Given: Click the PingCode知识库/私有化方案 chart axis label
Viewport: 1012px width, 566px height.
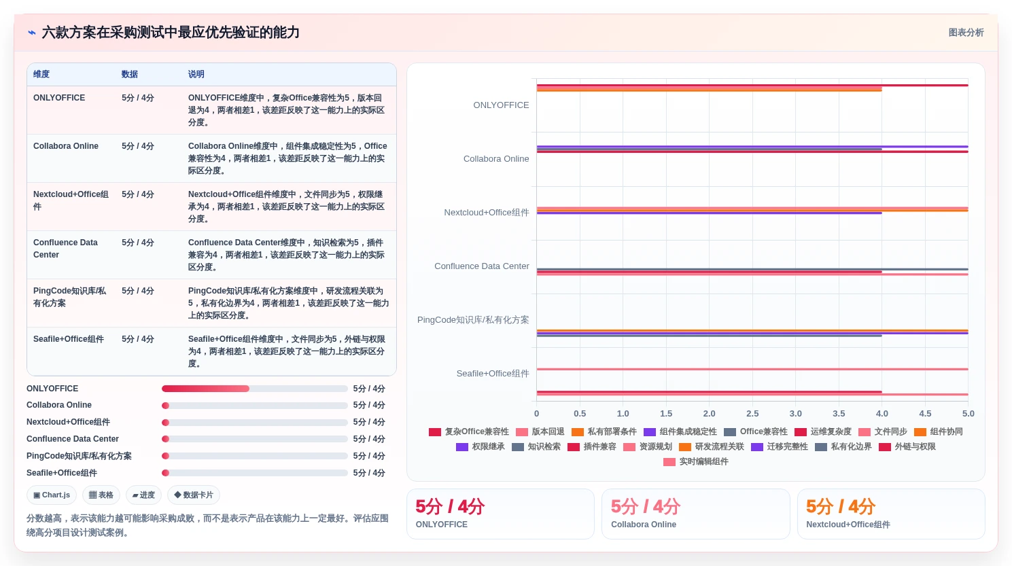Looking at the screenshot, I should [x=473, y=320].
